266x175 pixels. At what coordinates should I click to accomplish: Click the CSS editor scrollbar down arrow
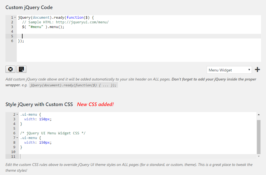tap(259, 156)
